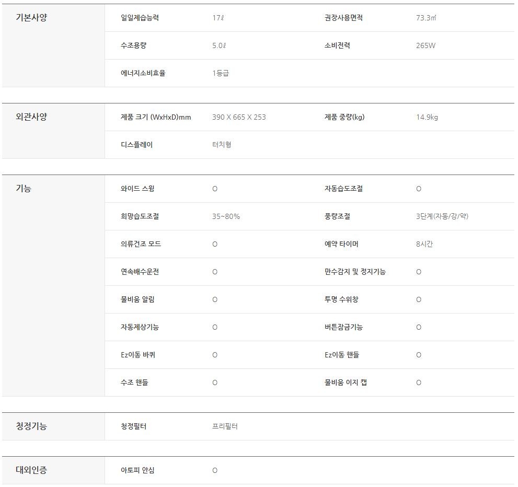Click the 35~80% humidity range value
Viewport: 518px width, 487px height.
point(226,216)
